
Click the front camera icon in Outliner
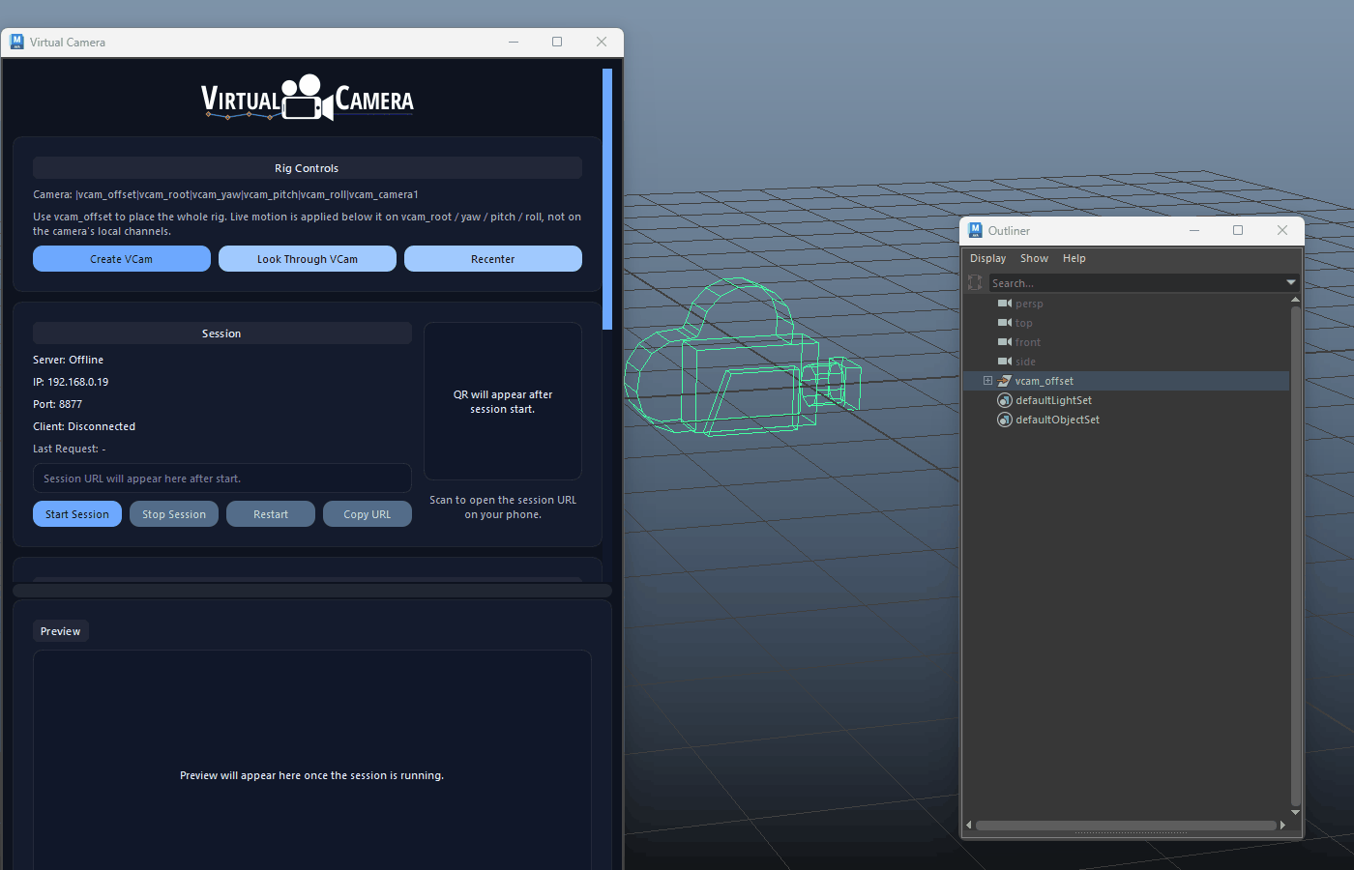click(x=1005, y=342)
